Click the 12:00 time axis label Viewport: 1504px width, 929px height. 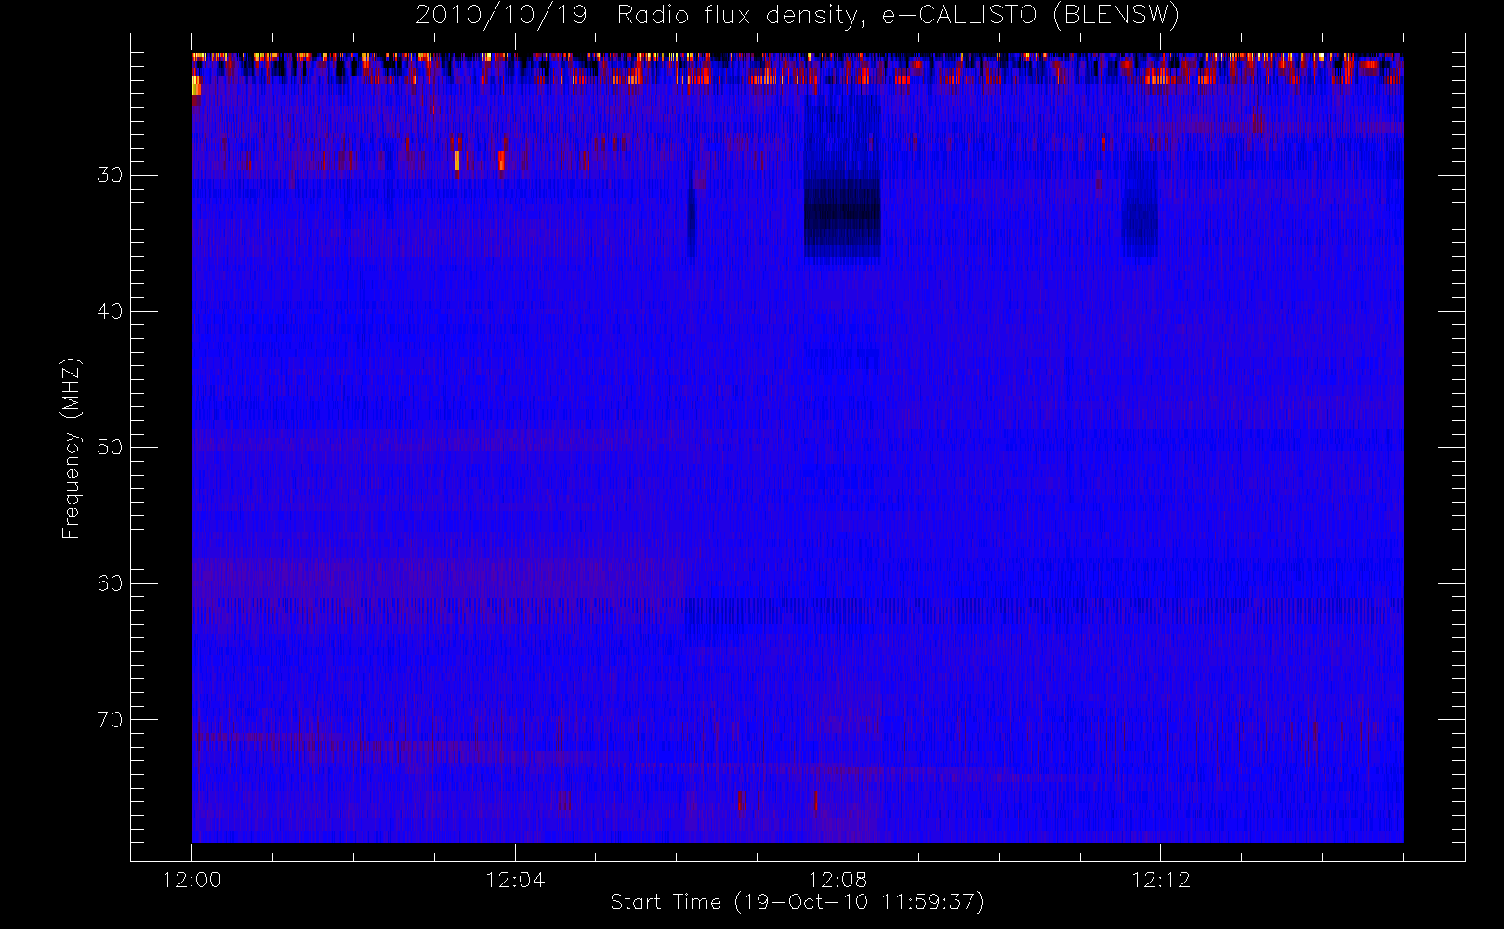click(x=192, y=880)
